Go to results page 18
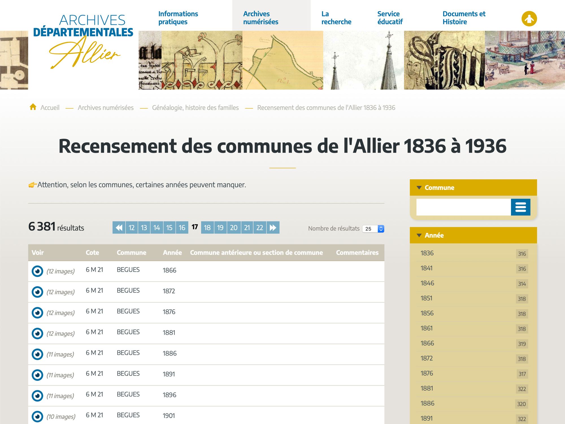Viewport: 565px width, 424px height. (207, 228)
